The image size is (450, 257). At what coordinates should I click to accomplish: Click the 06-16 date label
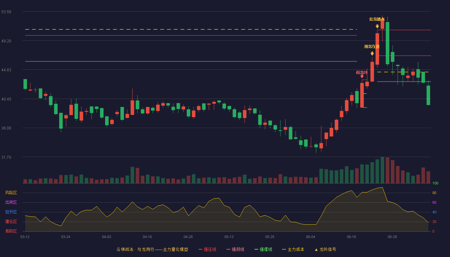pos(351,237)
